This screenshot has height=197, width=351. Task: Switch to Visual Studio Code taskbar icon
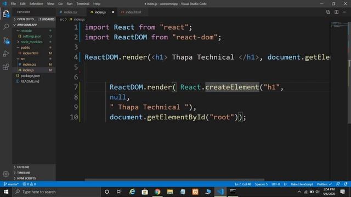[x=220, y=192]
